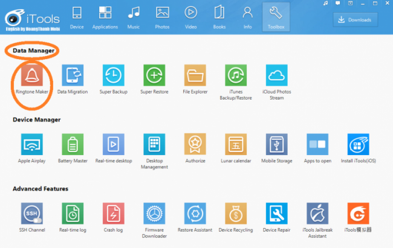View the Real-time log
Image resolution: width=393 pixels, height=248 pixels.
tap(73, 213)
